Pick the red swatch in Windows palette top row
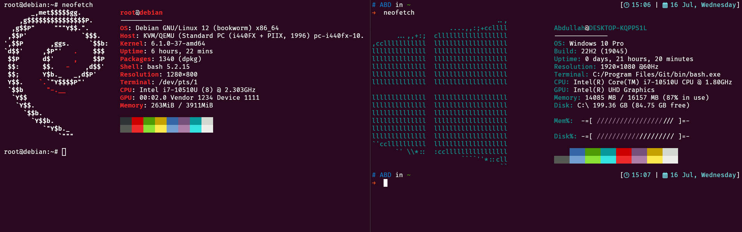The height and width of the screenshot is (232, 742). click(x=624, y=152)
